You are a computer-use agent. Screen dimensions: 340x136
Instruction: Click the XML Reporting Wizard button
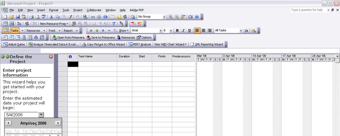tap(207, 44)
